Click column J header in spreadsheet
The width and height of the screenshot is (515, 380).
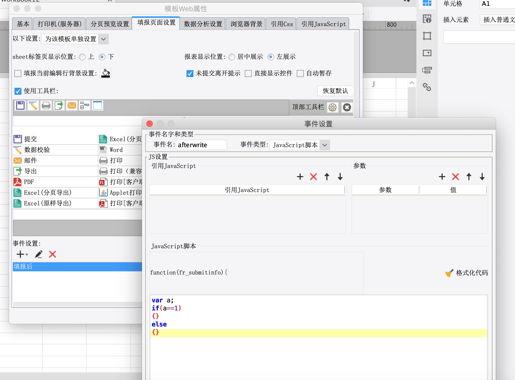374,84
